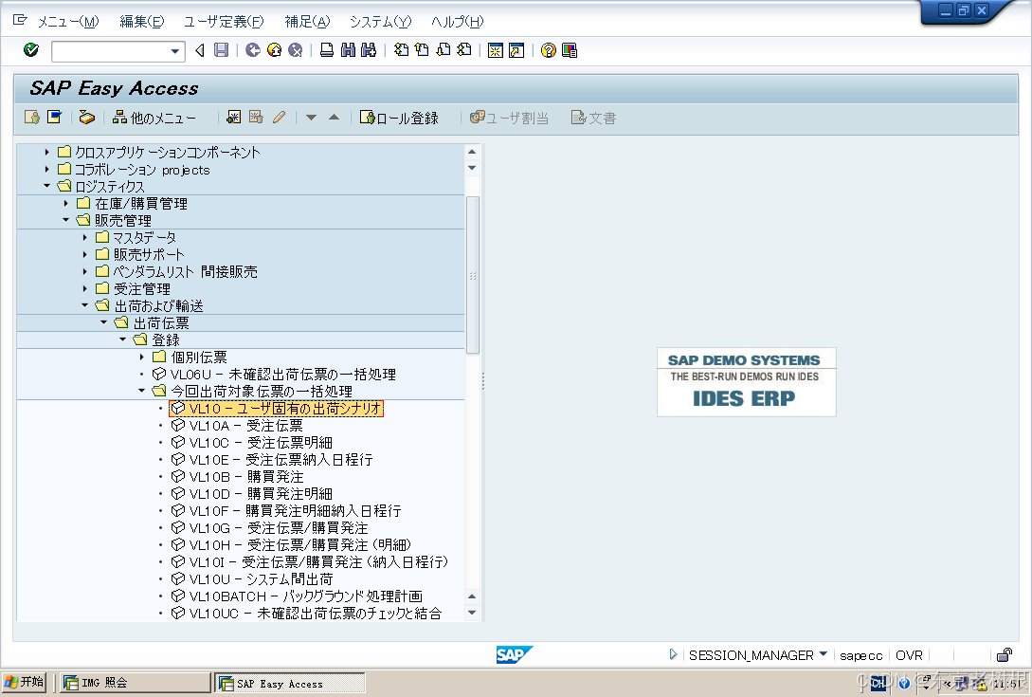
Task: Click the User Menu icon in application toolbar
Action: (31, 118)
